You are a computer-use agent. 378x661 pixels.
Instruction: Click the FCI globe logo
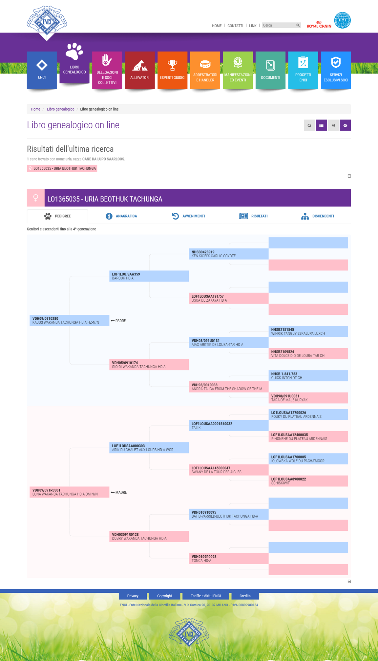pyautogui.click(x=343, y=20)
